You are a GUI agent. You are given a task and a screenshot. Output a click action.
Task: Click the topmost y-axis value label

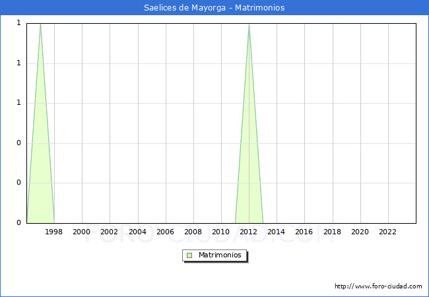(18, 23)
